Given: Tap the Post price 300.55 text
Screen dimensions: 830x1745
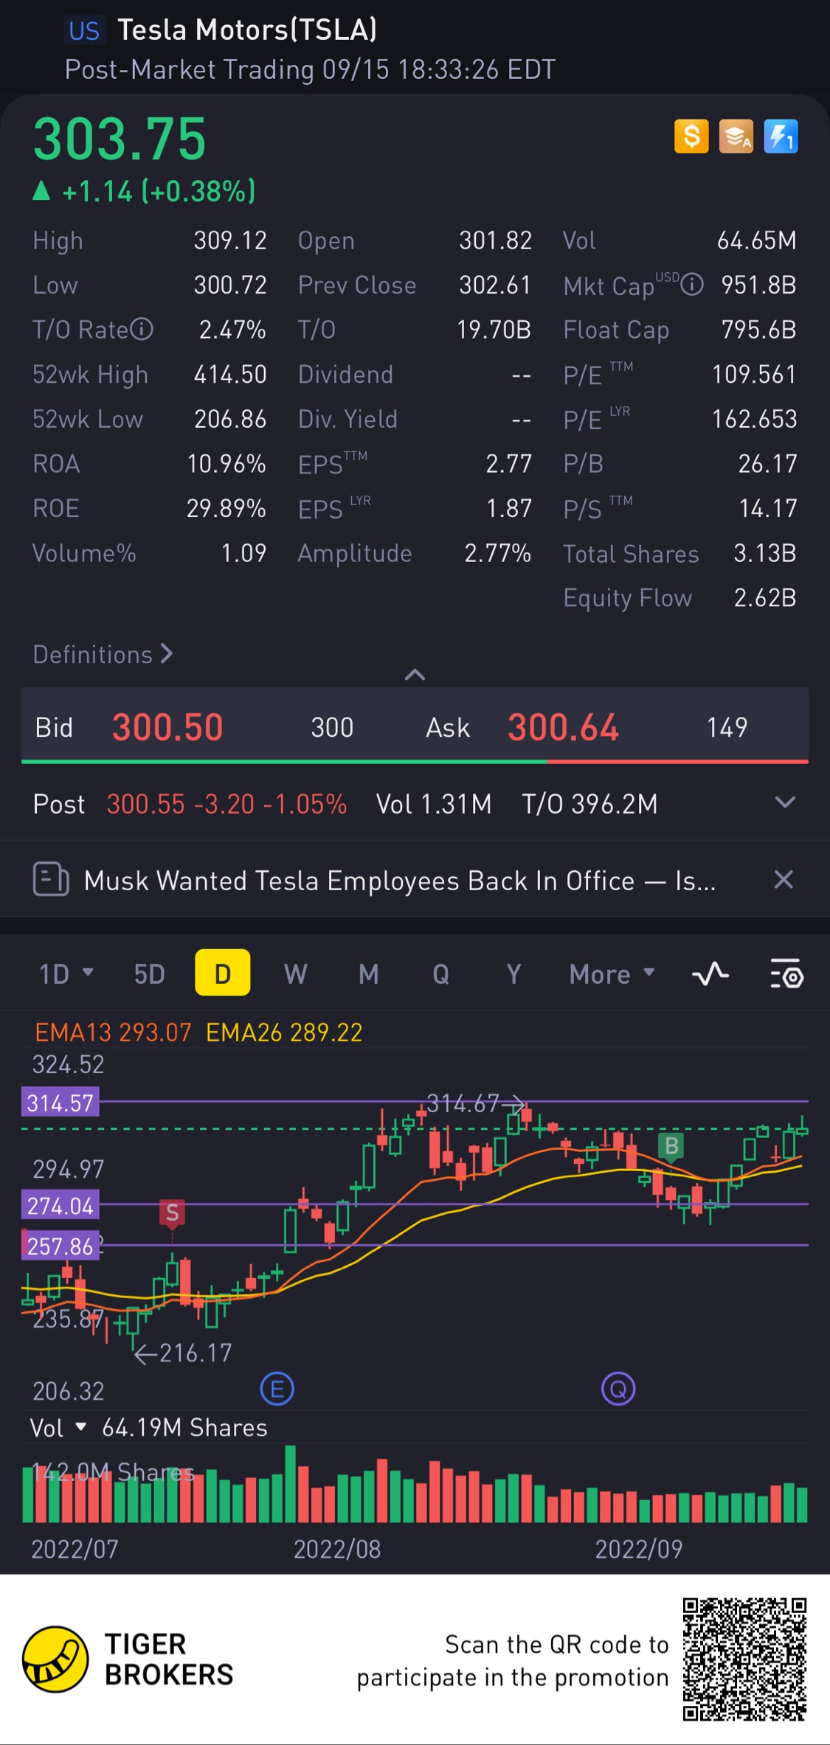Looking at the screenshot, I should 145,804.
